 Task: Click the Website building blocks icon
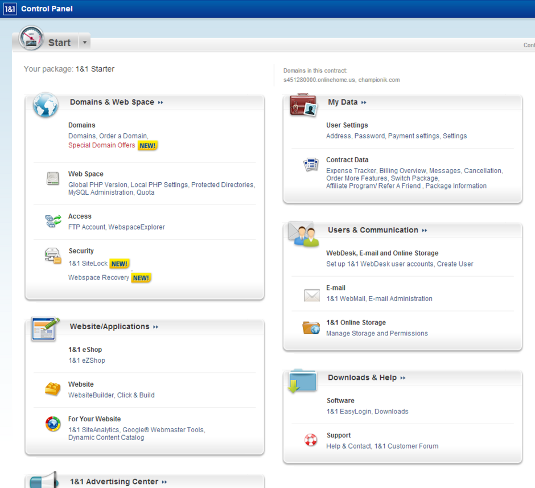pos(52,389)
